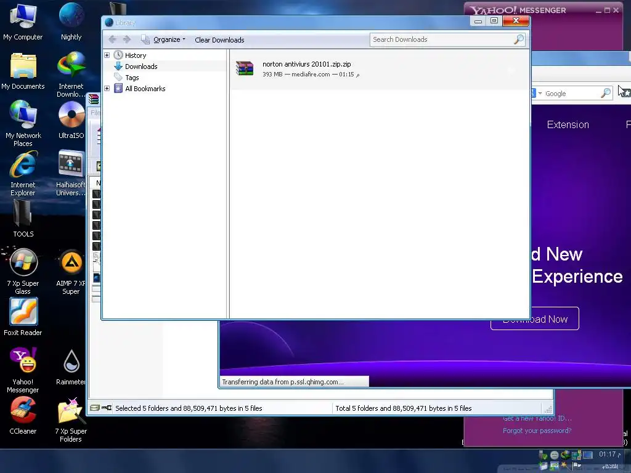Launch the 7 Xp Super Glass icon
This screenshot has height=473, width=631.
[23, 272]
